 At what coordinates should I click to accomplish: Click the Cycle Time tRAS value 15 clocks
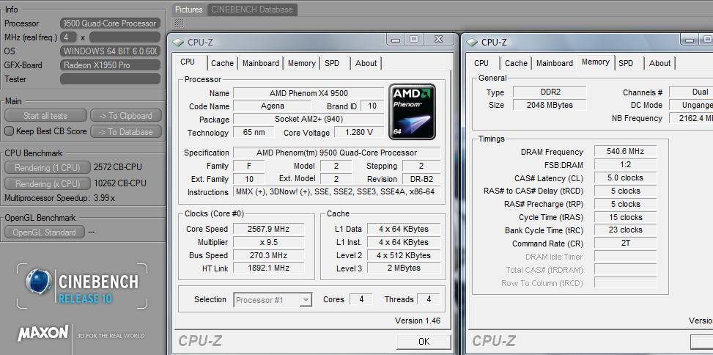625,217
